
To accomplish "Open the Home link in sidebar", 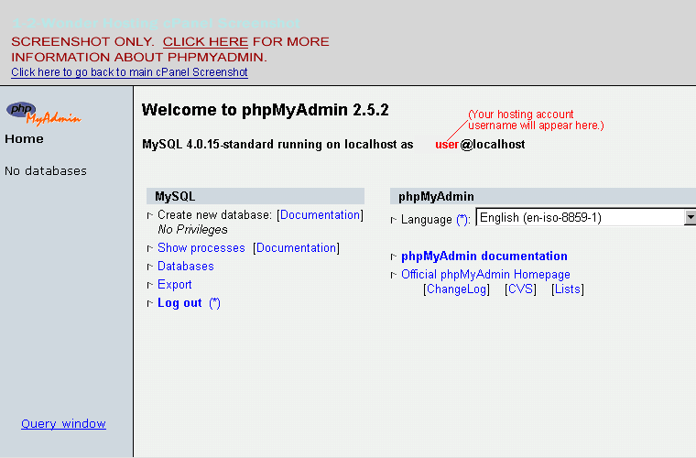I will (x=24, y=139).
